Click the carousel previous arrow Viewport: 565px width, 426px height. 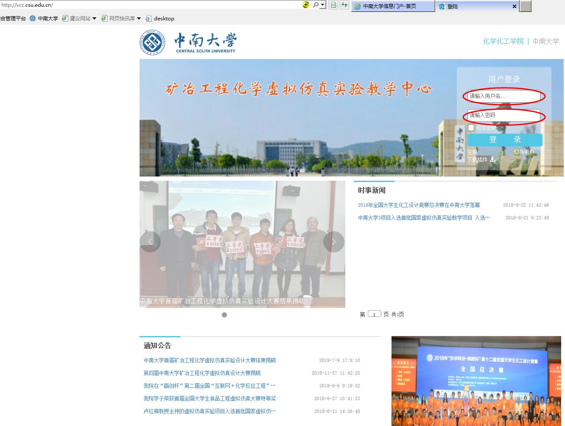150,241
